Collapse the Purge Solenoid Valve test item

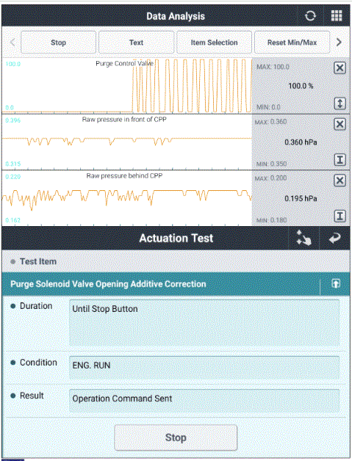point(336,283)
